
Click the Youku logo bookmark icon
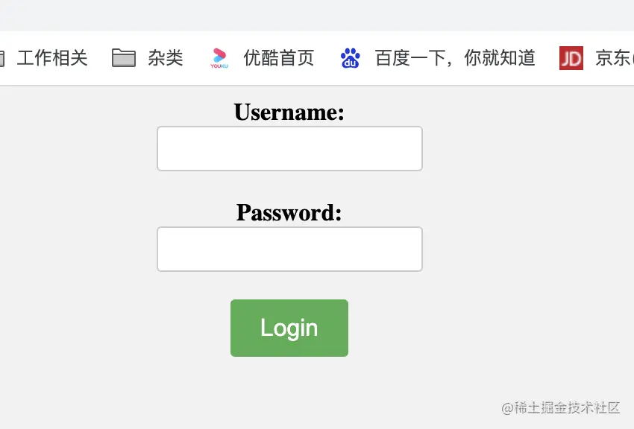pos(219,57)
